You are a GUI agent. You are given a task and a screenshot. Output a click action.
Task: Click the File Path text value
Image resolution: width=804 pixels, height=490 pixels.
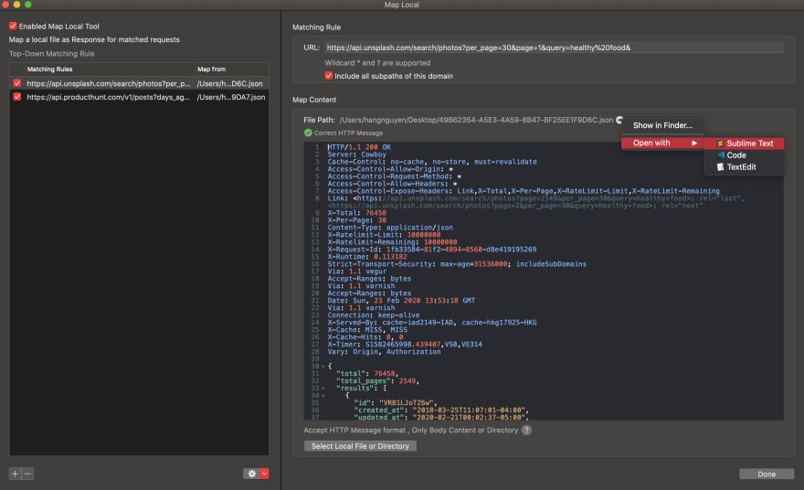(476, 120)
